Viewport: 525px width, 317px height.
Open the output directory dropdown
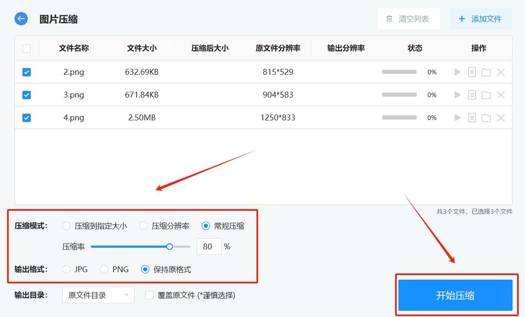(x=98, y=295)
